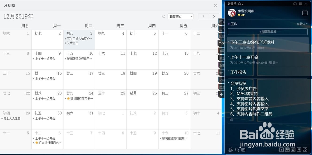The image size is (312, 155).
Task: Open 下午三点去给客户 event on December 3
Action: (79, 39)
